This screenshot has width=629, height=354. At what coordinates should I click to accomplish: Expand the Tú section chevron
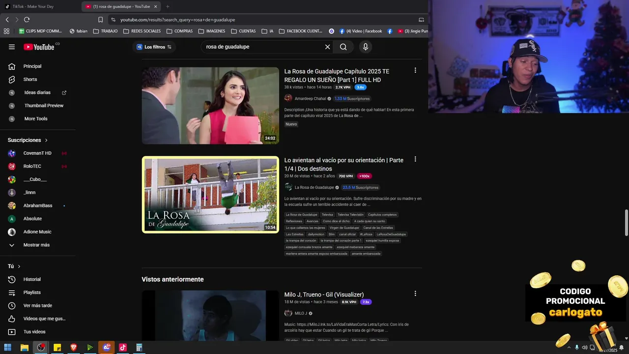click(x=19, y=266)
